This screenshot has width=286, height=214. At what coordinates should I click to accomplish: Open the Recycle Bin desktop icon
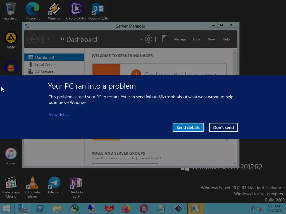click(11, 11)
